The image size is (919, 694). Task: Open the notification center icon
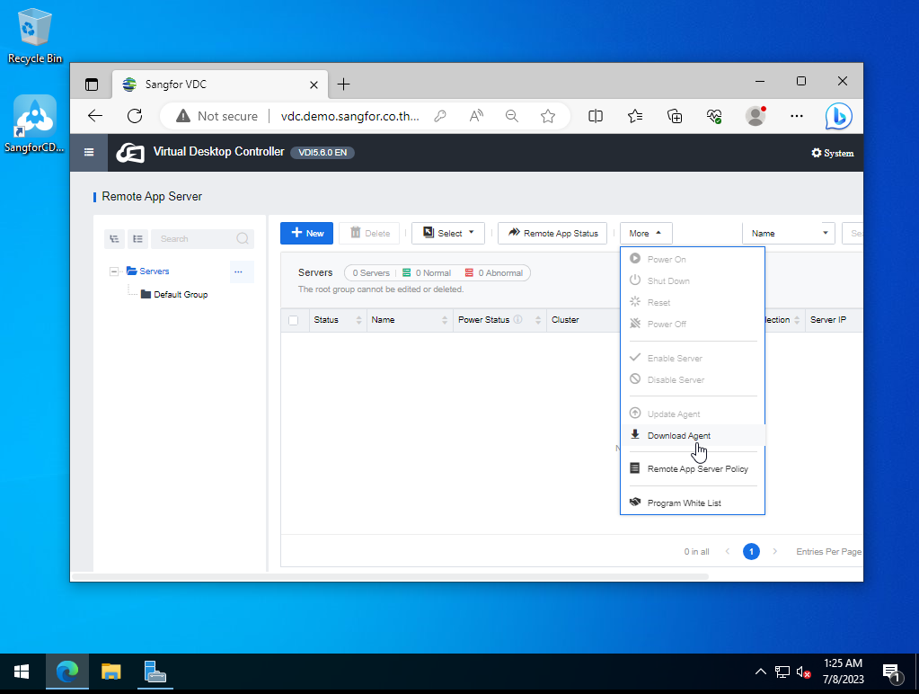(x=891, y=672)
